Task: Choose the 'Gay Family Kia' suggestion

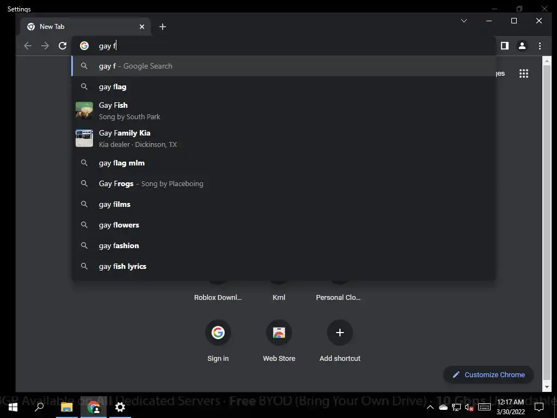Action: [283, 138]
